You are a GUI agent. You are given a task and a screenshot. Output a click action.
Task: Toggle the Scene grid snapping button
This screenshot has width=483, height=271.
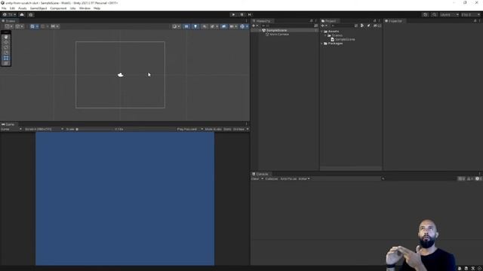(x=43, y=26)
